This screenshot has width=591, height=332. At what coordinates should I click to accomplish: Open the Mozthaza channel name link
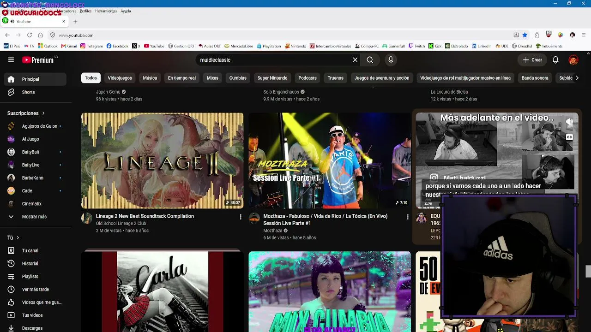(272, 231)
